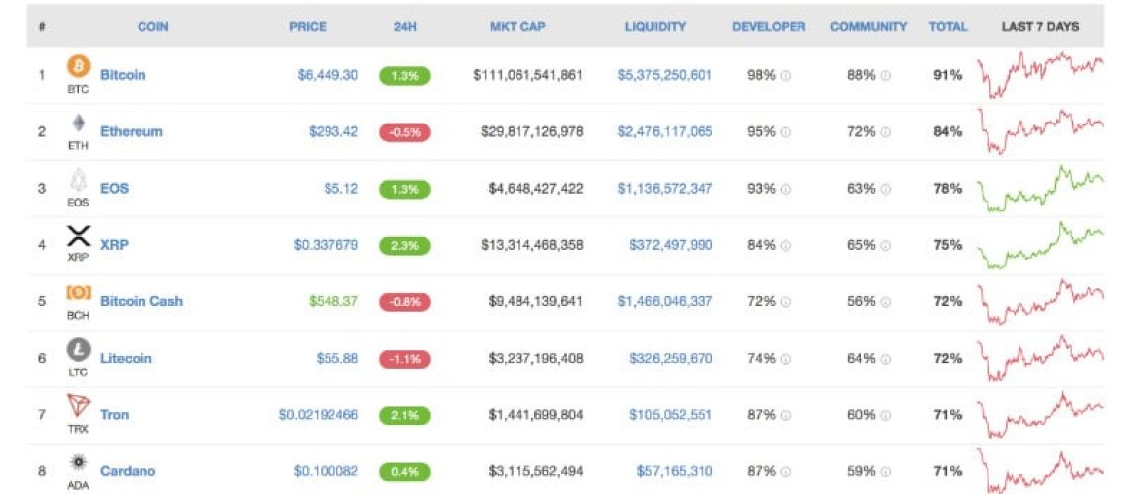Click Ethereum liquidity $2,476,117,065
Screen dimensions: 1128x494
point(665,131)
